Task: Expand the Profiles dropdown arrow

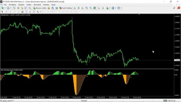Action: coord(11,8)
